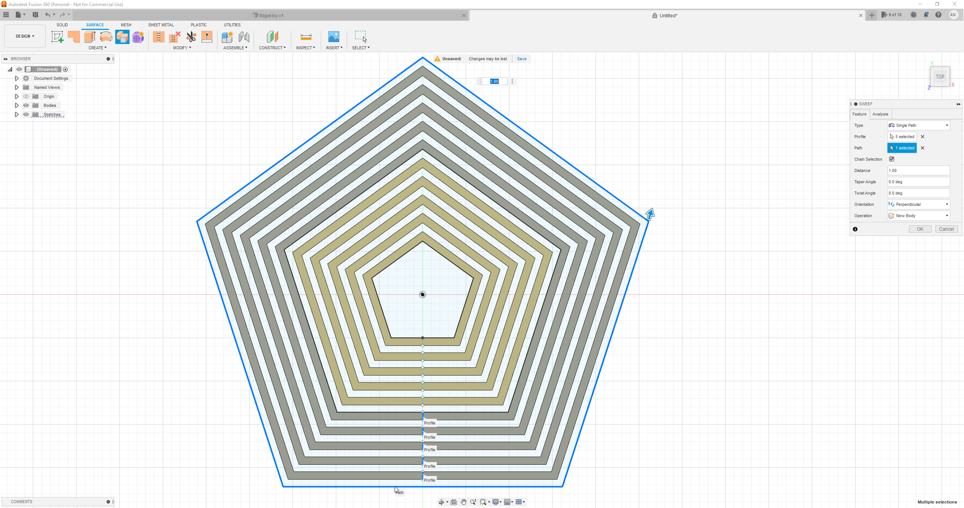Click the TOP view orientation button

(x=940, y=76)
